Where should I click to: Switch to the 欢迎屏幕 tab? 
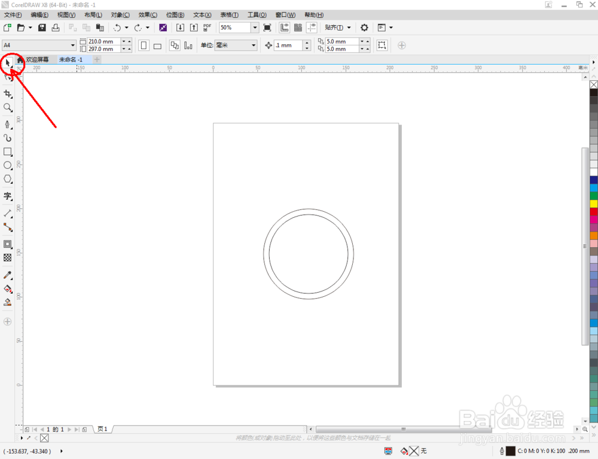(37, 59)
